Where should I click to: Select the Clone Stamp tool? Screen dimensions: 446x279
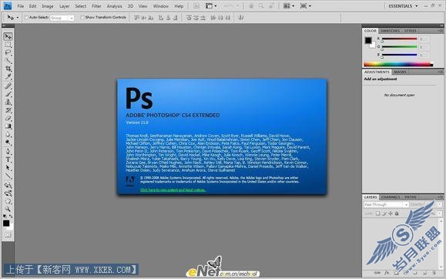point(8,102)
